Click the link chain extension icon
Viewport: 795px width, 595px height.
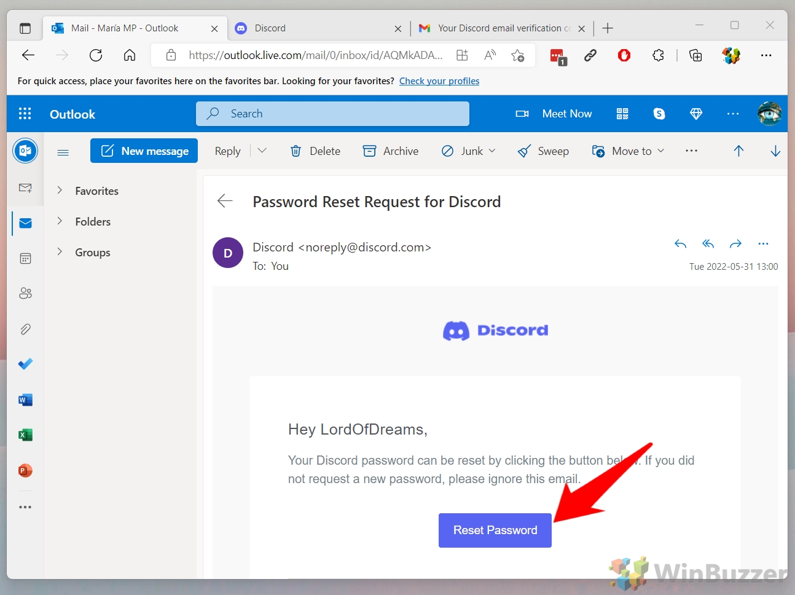point(590,55)
